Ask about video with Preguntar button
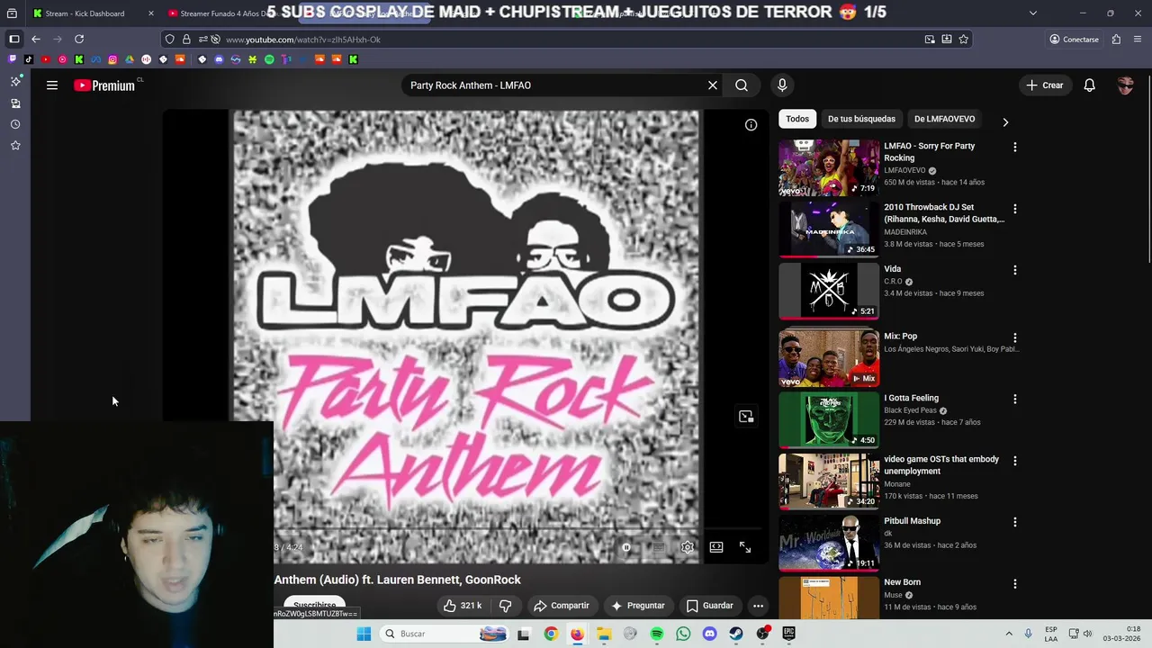This screenshot has width=1152, height=648. click(x=637, y=606)
